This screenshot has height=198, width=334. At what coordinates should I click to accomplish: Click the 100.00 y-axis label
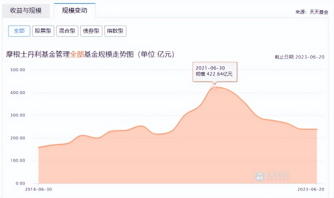tap(18, 161)
